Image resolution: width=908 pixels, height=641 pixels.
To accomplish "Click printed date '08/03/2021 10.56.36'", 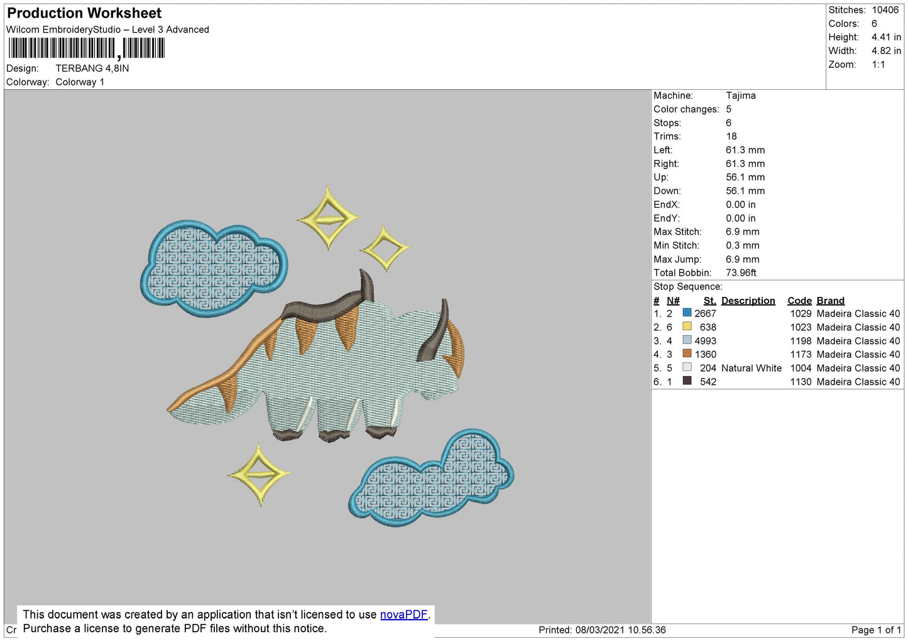I will click(621, 630).
